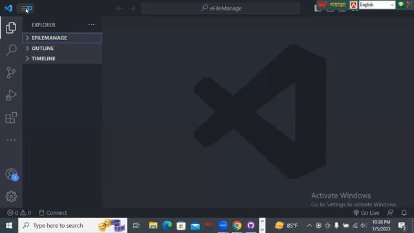Click the Connect status bar item
Viewport: 414px width, 233px height.
click(53, 213)
